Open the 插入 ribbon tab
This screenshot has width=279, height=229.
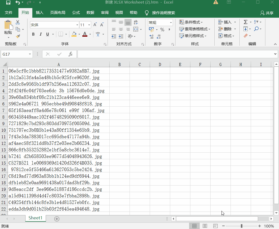(40, 13)
